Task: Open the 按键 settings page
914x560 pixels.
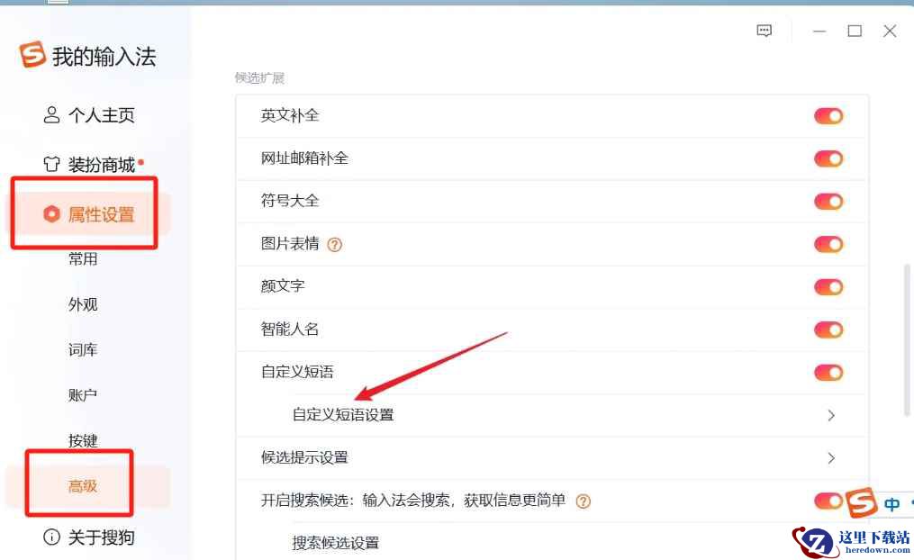Action: point(83,440)
